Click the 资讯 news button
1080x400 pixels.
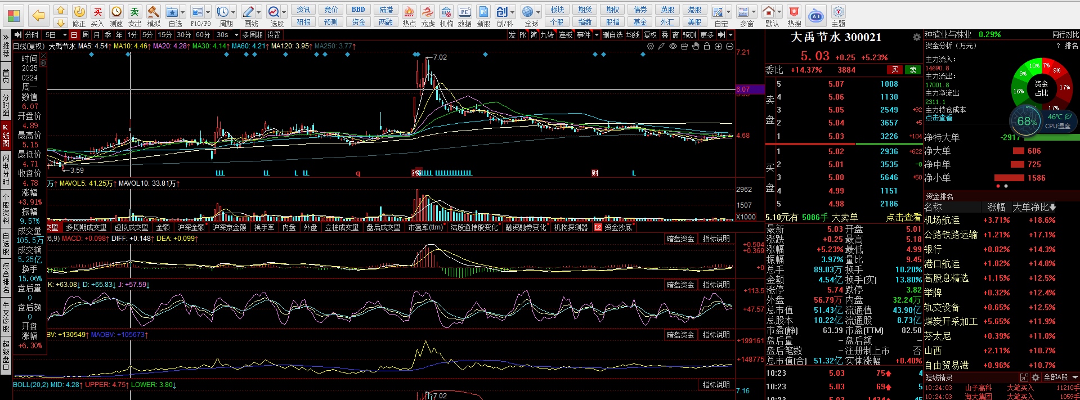click(303, 10)
